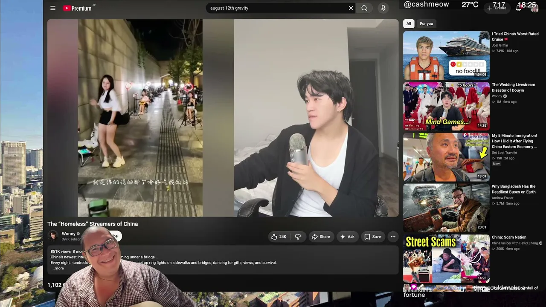Like the video with thumbs up

pyautogui.click(x=279, y=237)
